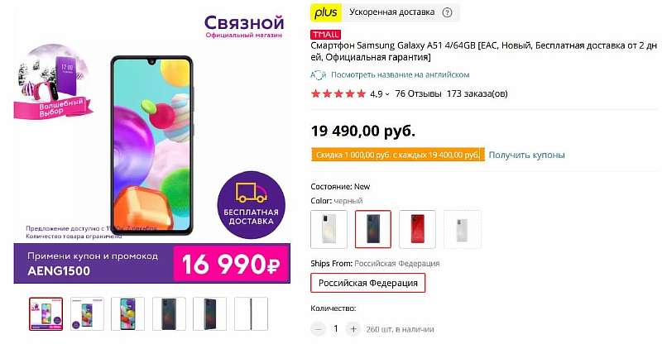Choose the black phone color option
662x344 pixels.
pyautogui.click(x=373, y=229)
